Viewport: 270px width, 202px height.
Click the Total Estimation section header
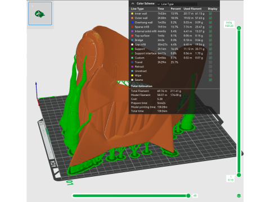[x=142, y=86]
